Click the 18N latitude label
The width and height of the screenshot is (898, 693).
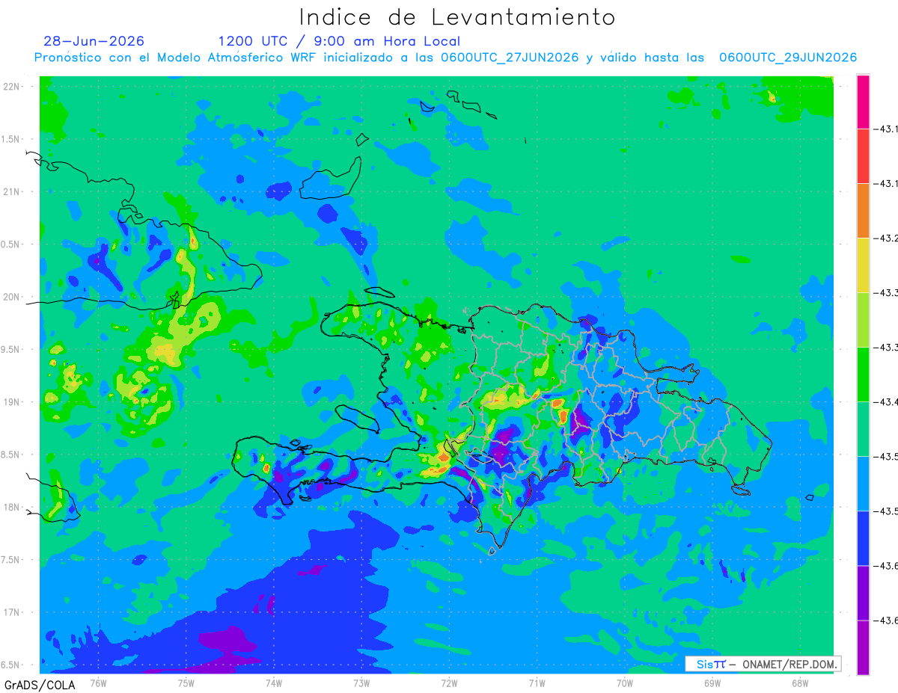[x=13, y=508]
